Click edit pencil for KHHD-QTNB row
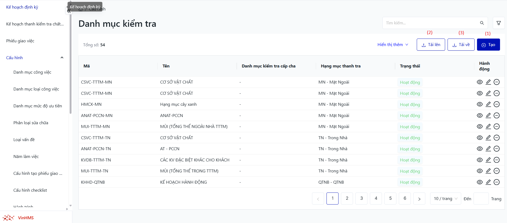 point(488,182)
